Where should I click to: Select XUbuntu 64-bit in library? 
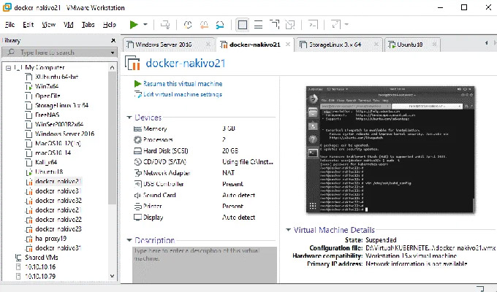click(56, 77)
